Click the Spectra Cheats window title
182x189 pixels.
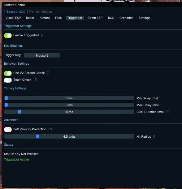(x=14, y=5)
